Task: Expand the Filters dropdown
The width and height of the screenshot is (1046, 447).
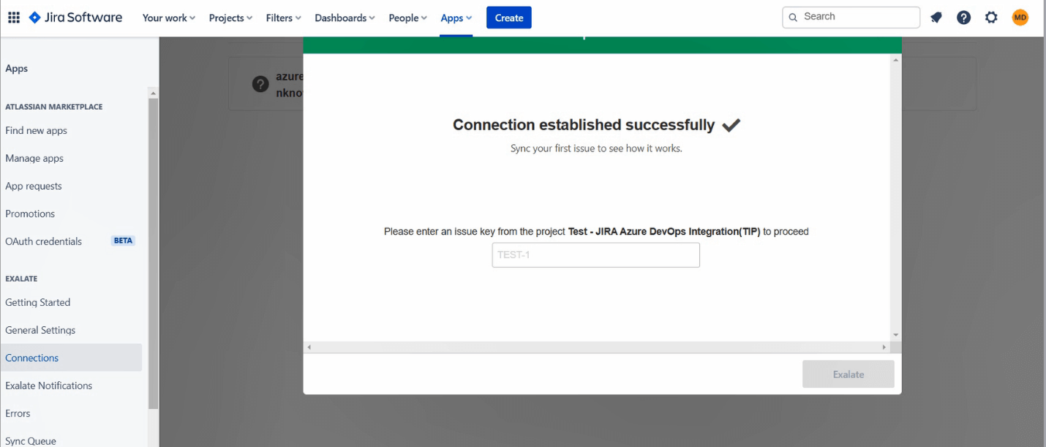Action: [285, 18]
